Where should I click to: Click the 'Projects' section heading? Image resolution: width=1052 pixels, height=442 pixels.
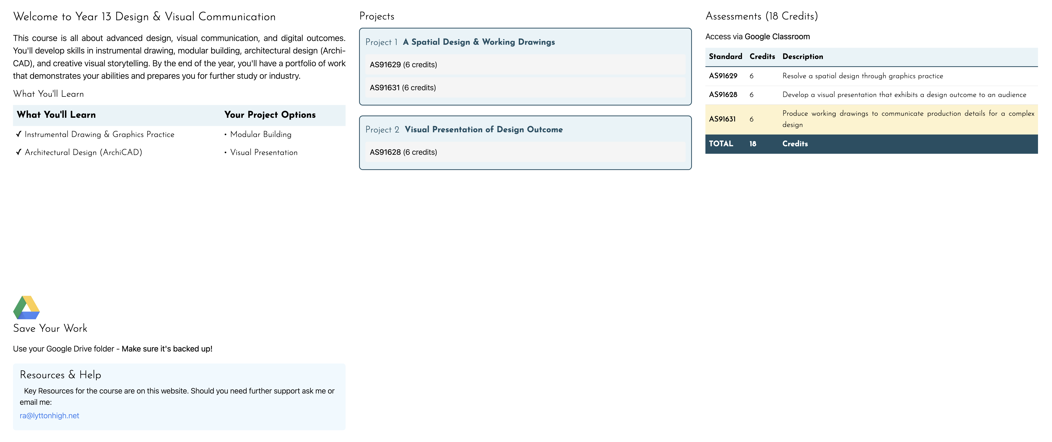[x=377, y=16]
